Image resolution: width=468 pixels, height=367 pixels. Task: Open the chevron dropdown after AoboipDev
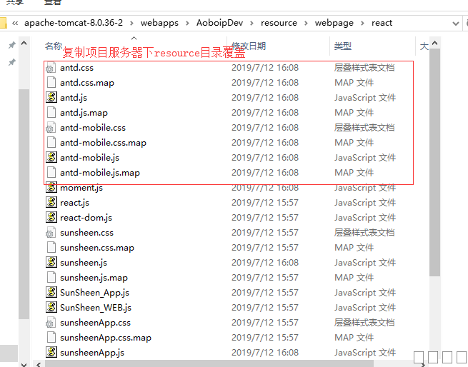coord(250,23)
